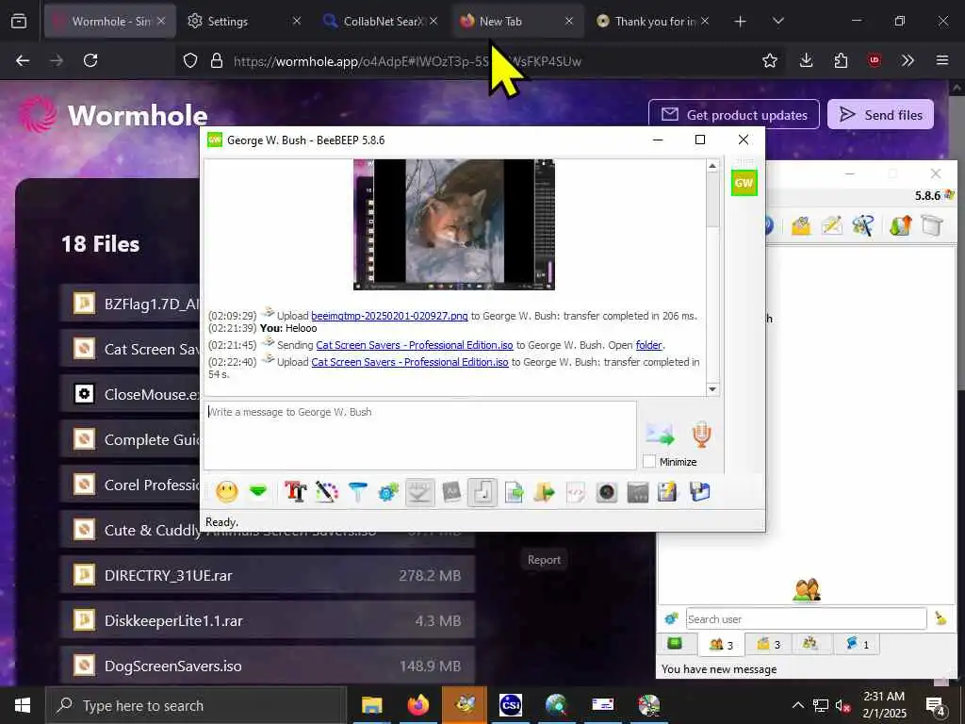
Task: Check the Minimize checkbox
Action: (x=649, y=461)
